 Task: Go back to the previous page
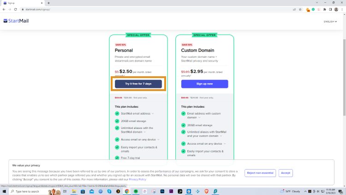(x=4, y=9)
